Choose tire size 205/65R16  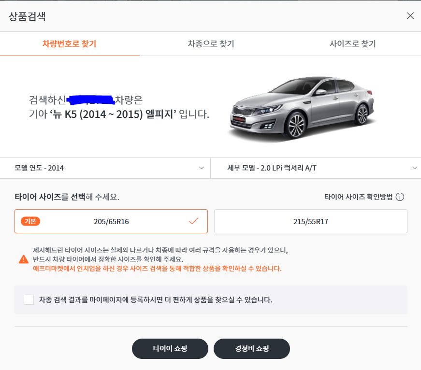(111, 221)
